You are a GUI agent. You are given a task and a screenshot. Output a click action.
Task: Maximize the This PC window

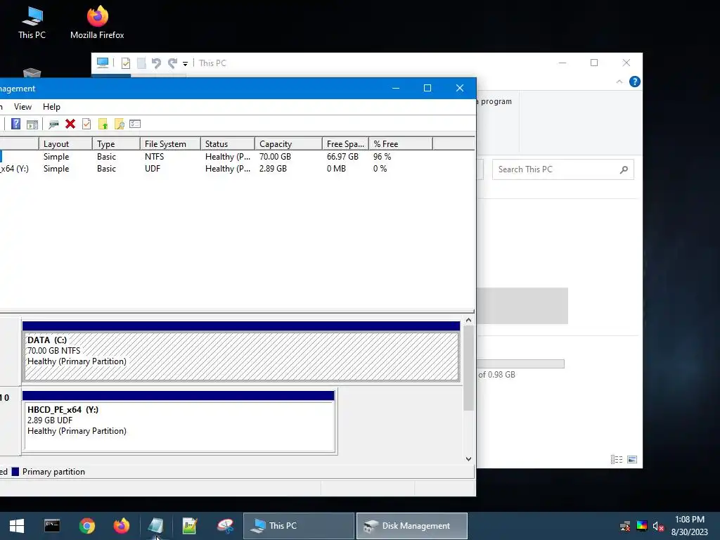click(x=594, y=63)
